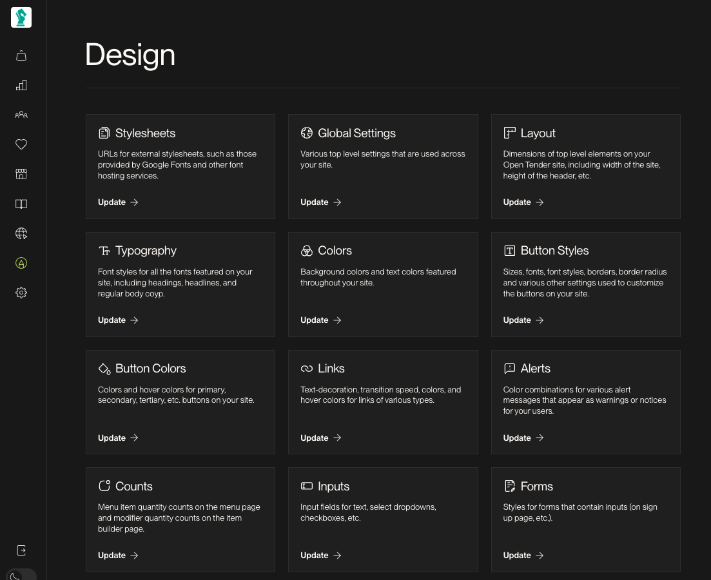Click the 'Dimensions of top level elements' description

click(582, 165)
